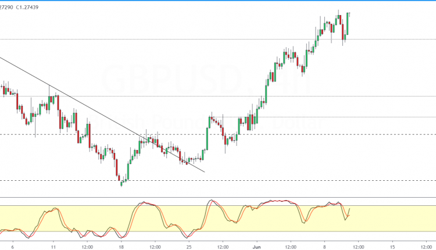436x250 pixels.
Task: Click the date label 6 on time axis
Action: coord(13,247)
